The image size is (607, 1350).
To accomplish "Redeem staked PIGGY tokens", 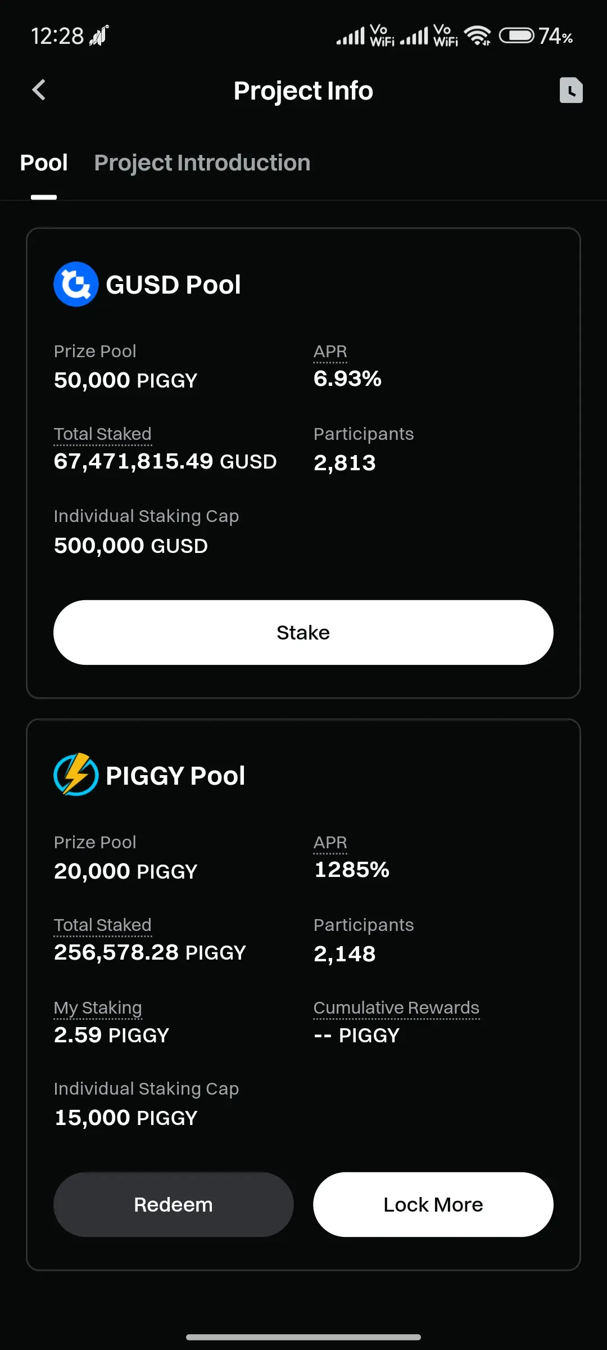I will point(174,1204).
